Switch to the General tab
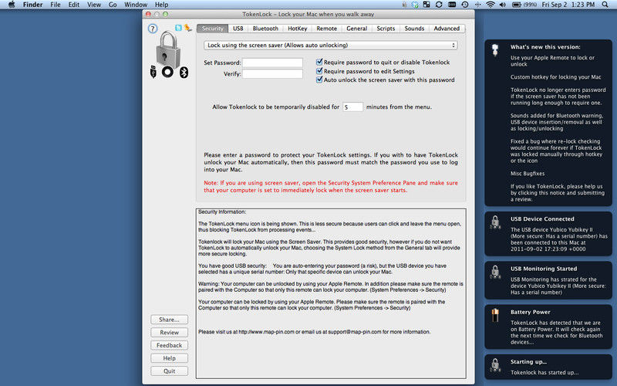617x386 pixels. [x=357, y=29]
